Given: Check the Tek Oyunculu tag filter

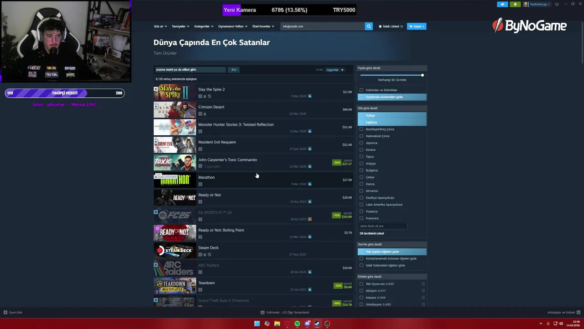Looking at the screenshot, I should [x=361, y=284].
